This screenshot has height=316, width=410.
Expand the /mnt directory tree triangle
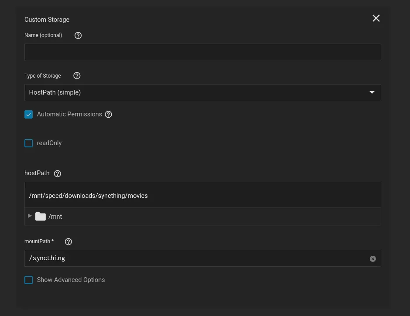pos(30,216)
